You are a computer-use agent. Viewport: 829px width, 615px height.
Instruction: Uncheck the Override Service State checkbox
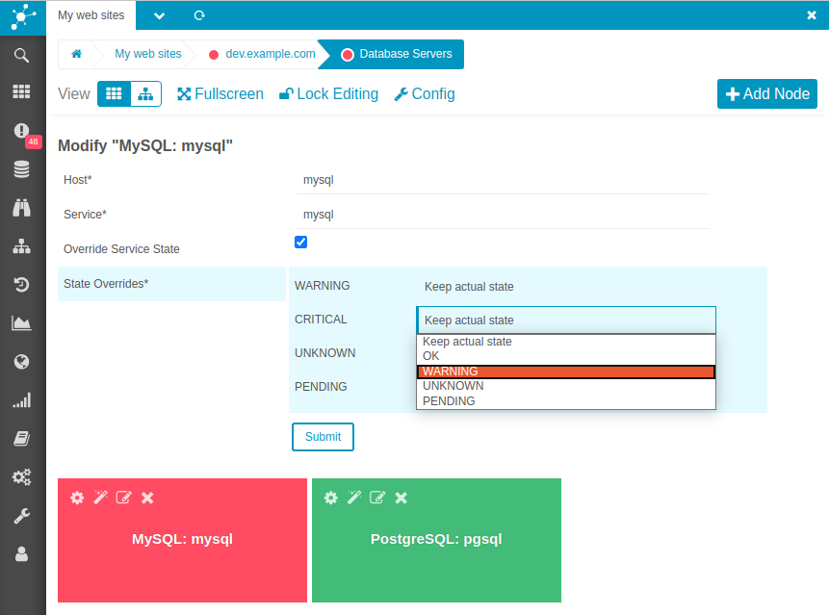(300, 242)
